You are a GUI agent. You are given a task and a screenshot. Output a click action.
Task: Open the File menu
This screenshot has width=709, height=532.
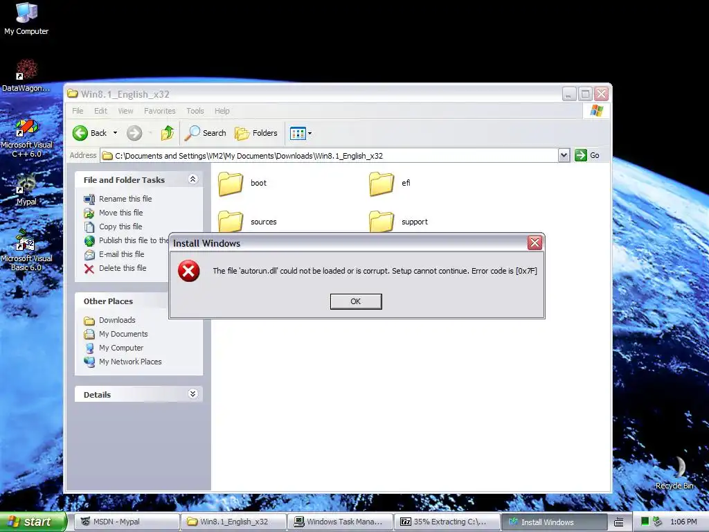[x=78, y=111]
